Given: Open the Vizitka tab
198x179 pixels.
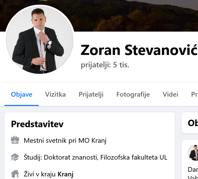Looking at the screenshot, I should click(55, 95).
